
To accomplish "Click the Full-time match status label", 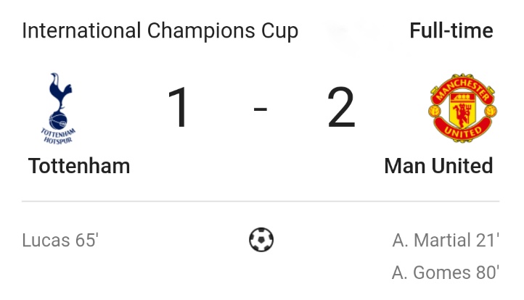I will (x=451, y=31).
